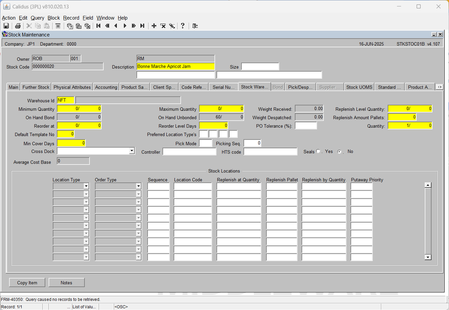449x310 pixels.
Task: Switch to the Stock UOMS tab
Action: coord(359,87)
